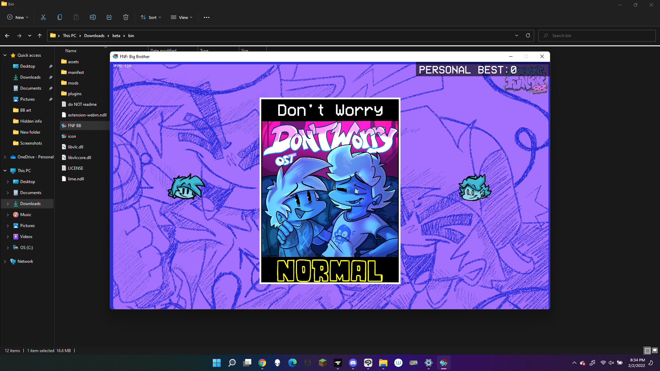Open the Sort dropdown menu
Viewport: 660px width, 371px height.
(x=151, y=17)
